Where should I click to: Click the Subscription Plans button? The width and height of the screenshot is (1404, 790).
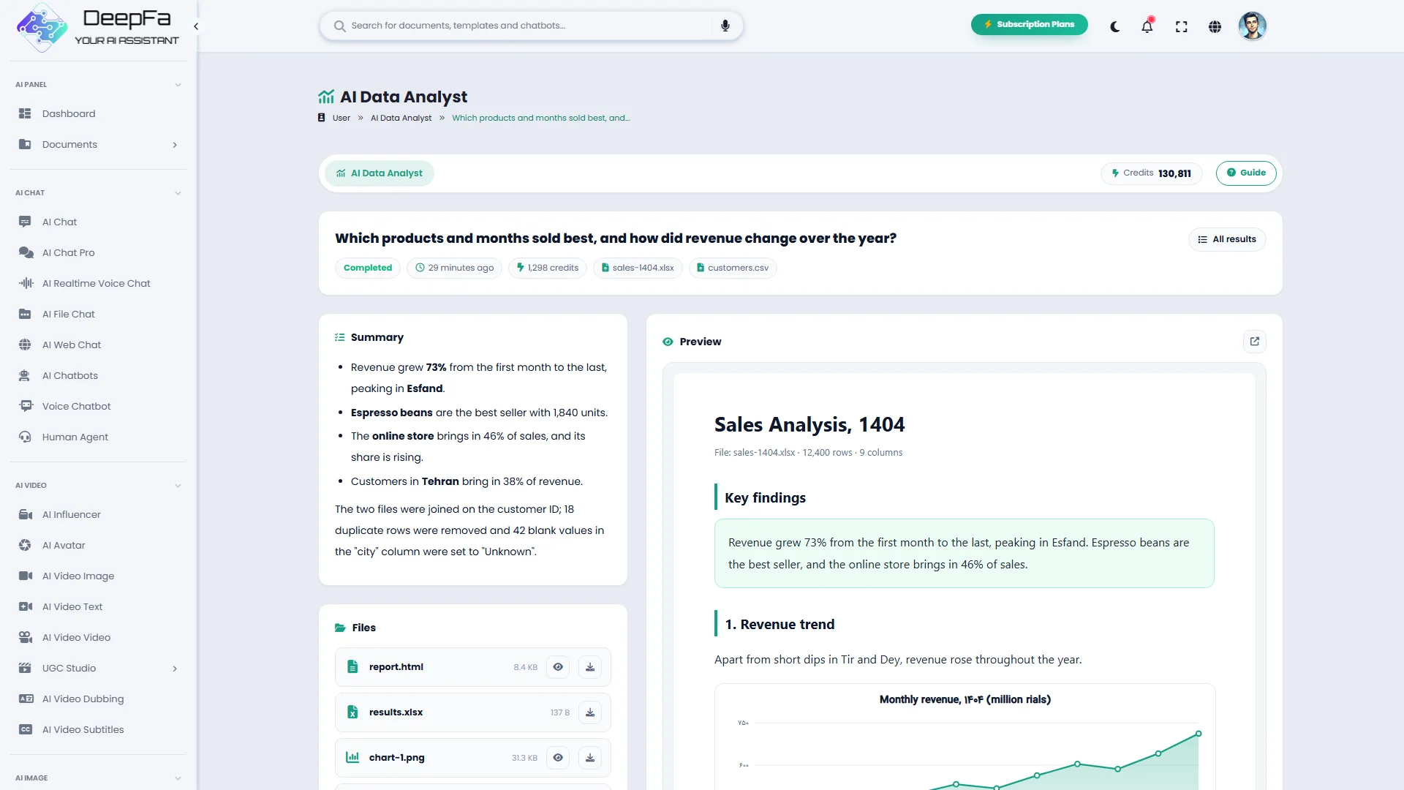(1029, 24)
